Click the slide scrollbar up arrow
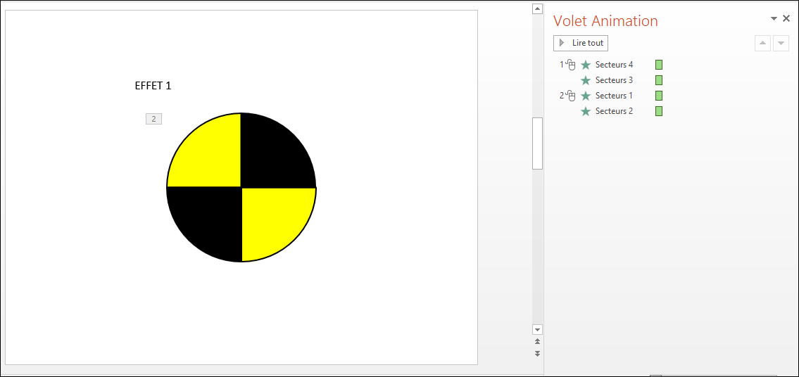Screen dimensions: 799x377 (x=538, y=9)
